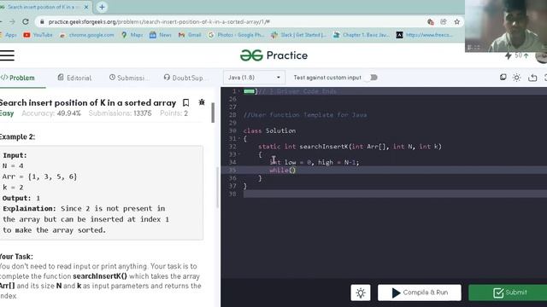
Task: Click the int low = 0 declaration line
Action: point(315,162)
